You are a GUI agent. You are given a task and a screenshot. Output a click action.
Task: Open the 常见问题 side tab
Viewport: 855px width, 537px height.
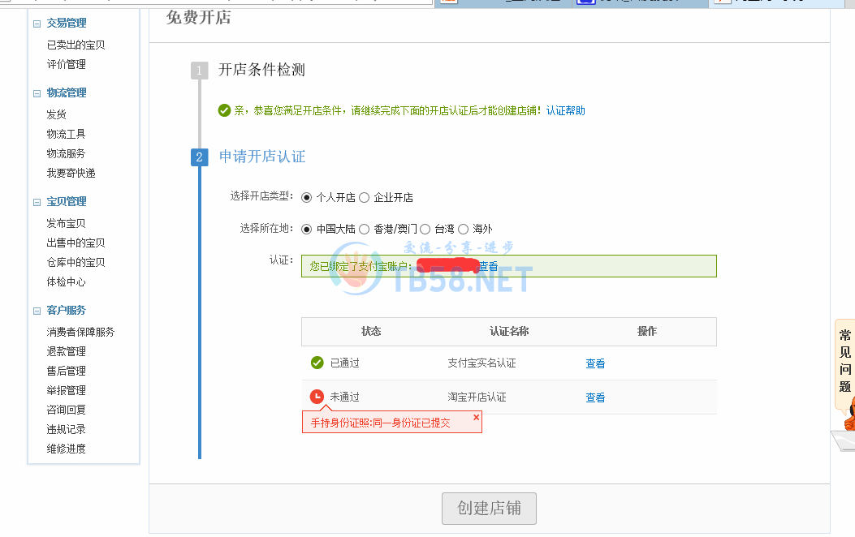coord(844,361)
